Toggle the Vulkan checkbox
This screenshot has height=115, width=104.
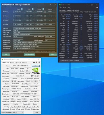point(11,109)
